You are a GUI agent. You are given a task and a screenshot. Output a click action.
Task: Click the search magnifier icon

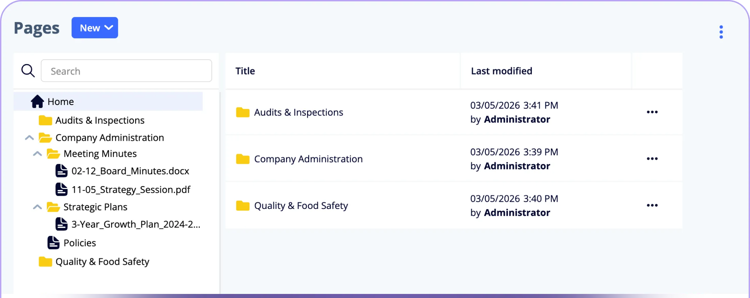tap(28, 71)
